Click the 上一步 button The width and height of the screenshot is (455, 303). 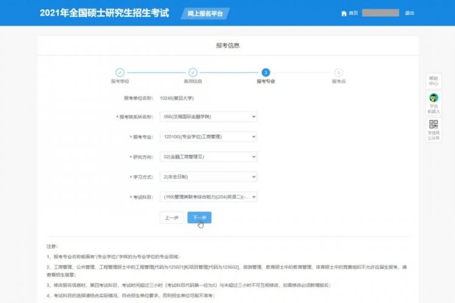[172, 218]
